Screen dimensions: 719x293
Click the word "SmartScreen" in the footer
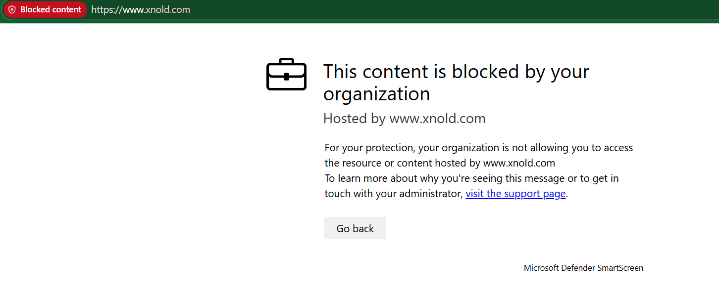tap(620, 268)
